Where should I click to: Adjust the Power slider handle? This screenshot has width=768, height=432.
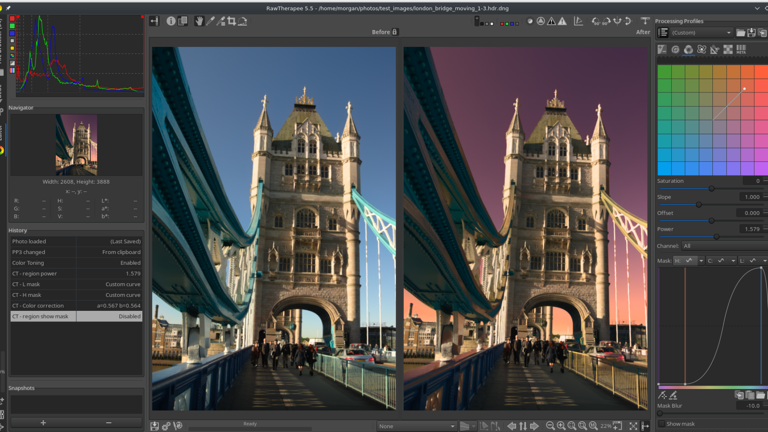[x=716, y=237]
